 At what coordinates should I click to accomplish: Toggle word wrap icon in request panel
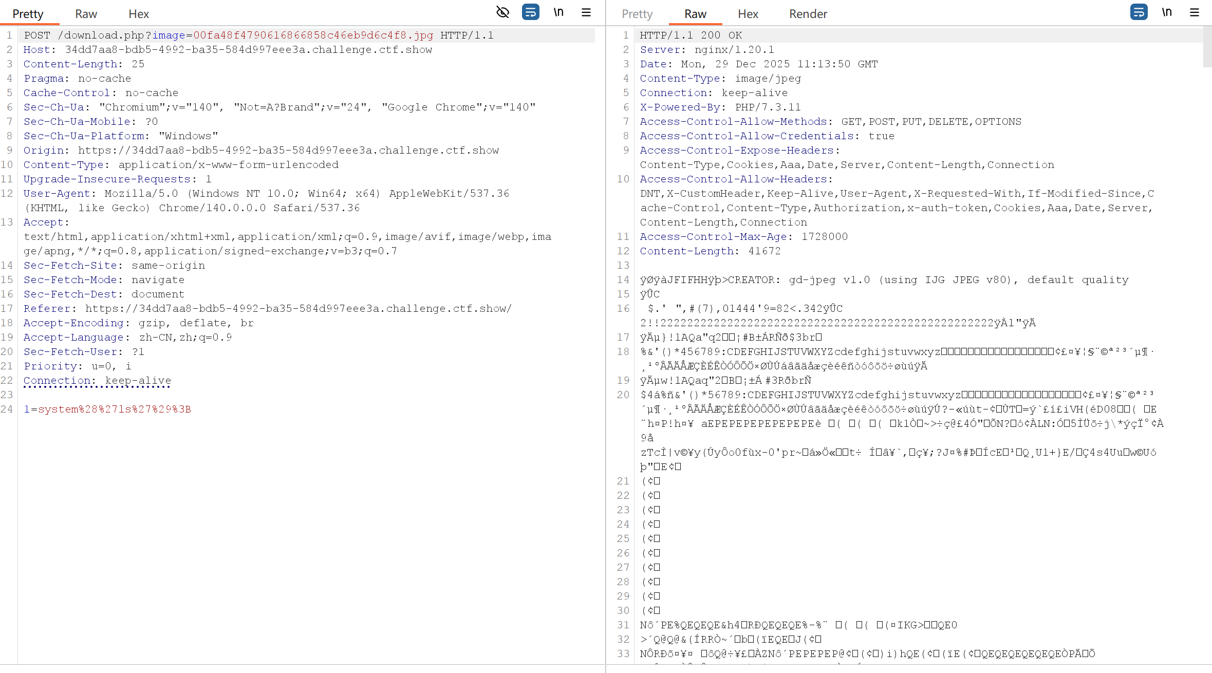coord(530,12)
